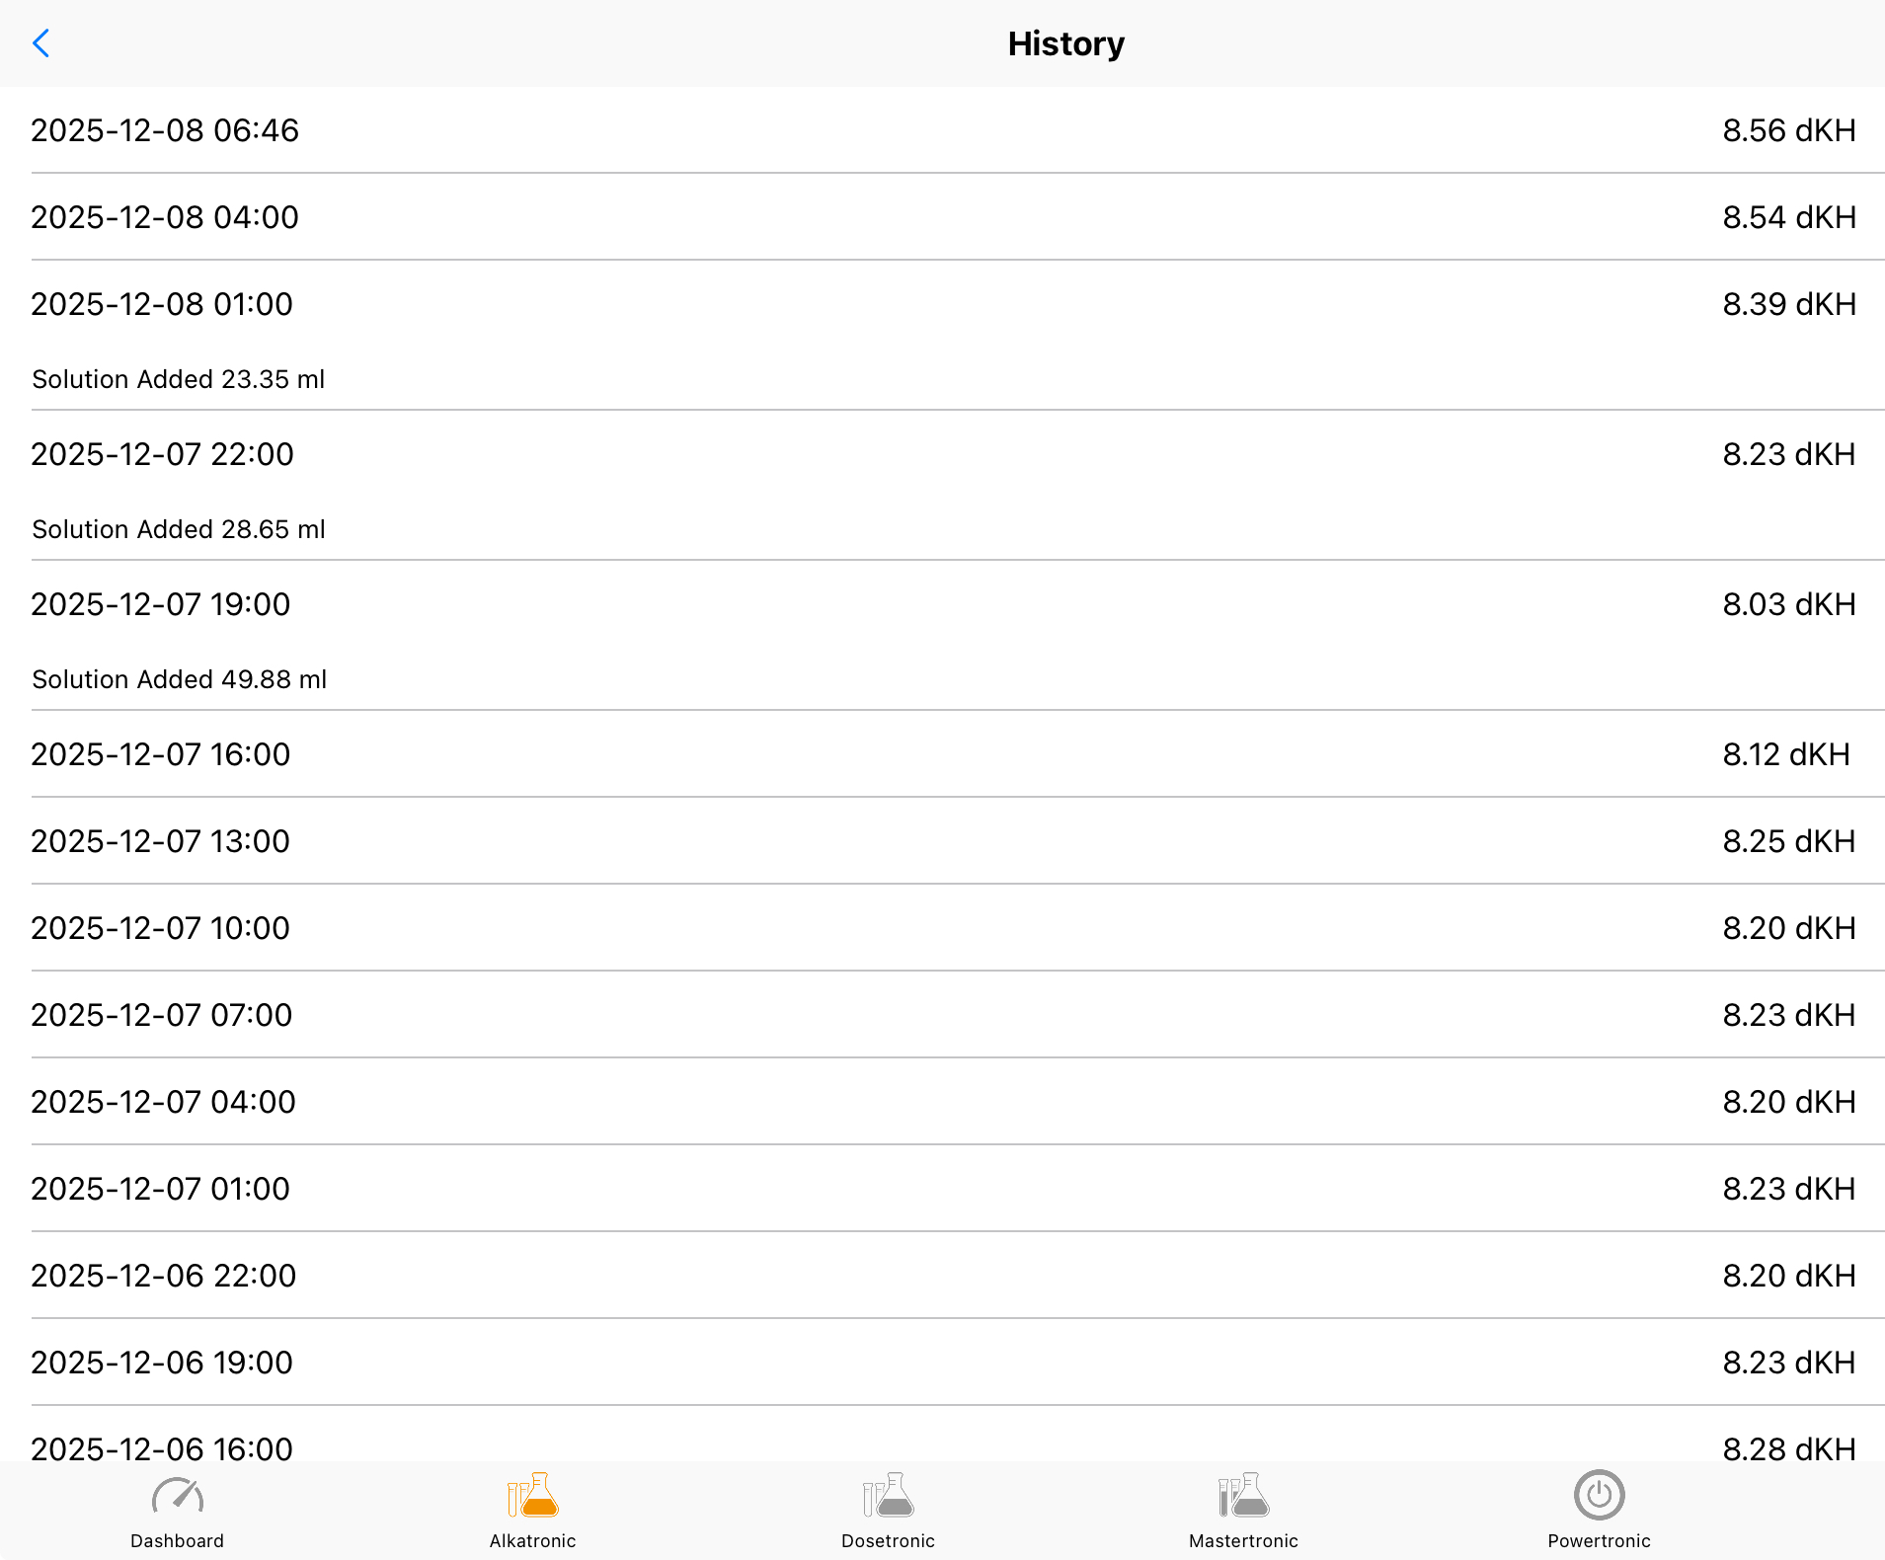
Task: Switch to the Dashboard tab label
Action: click(178, 1540)
